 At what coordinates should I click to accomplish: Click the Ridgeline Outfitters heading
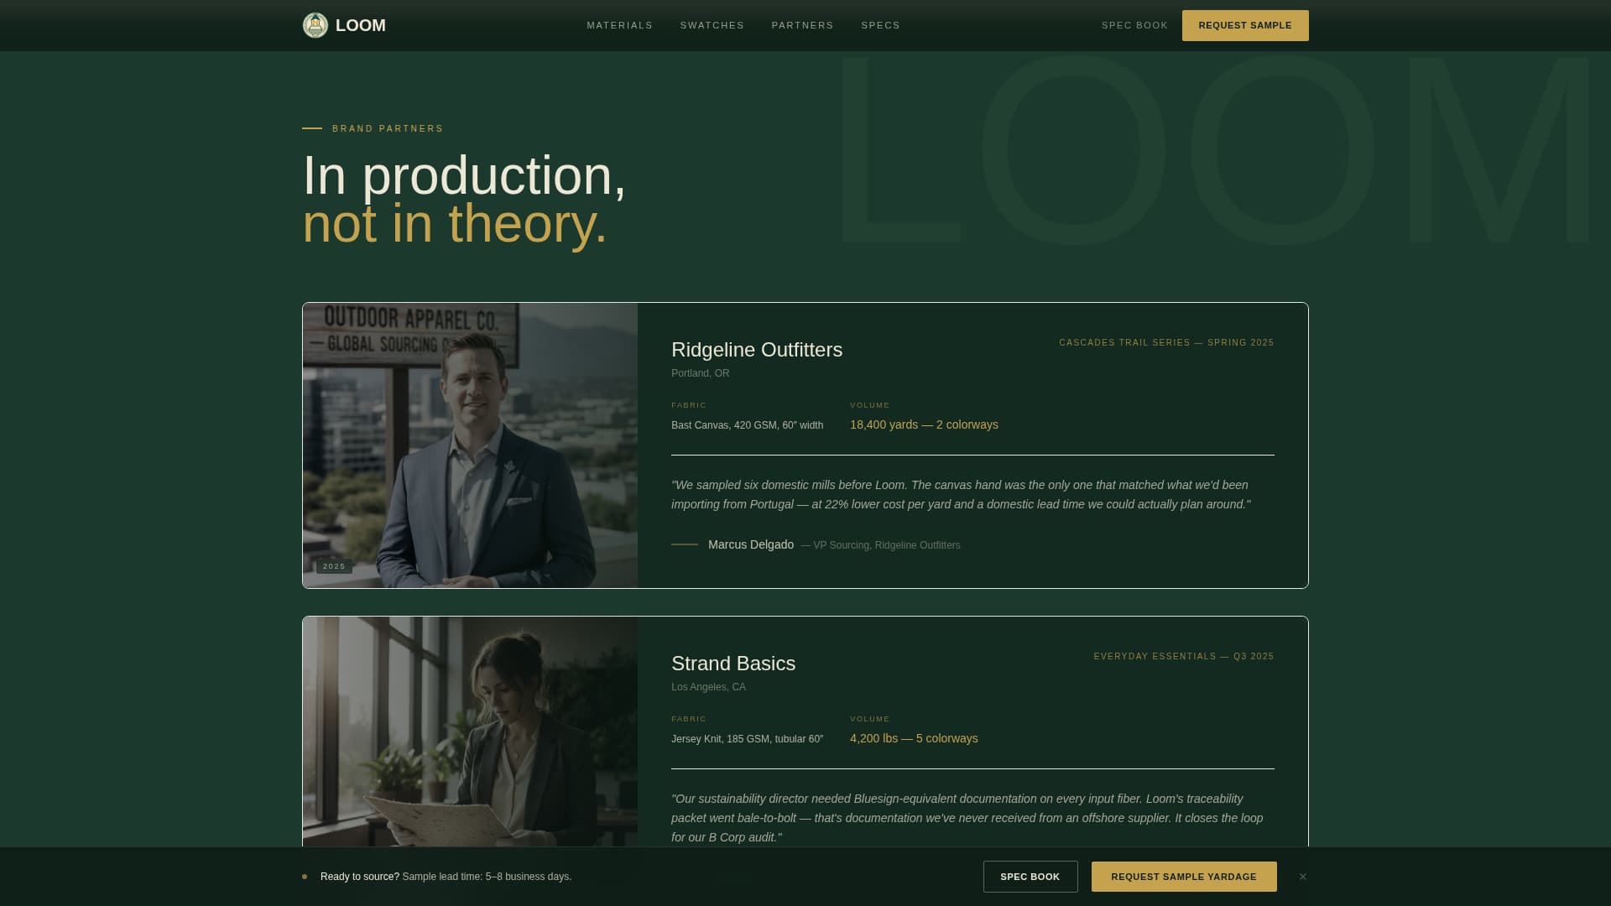[x=756, y=350]
